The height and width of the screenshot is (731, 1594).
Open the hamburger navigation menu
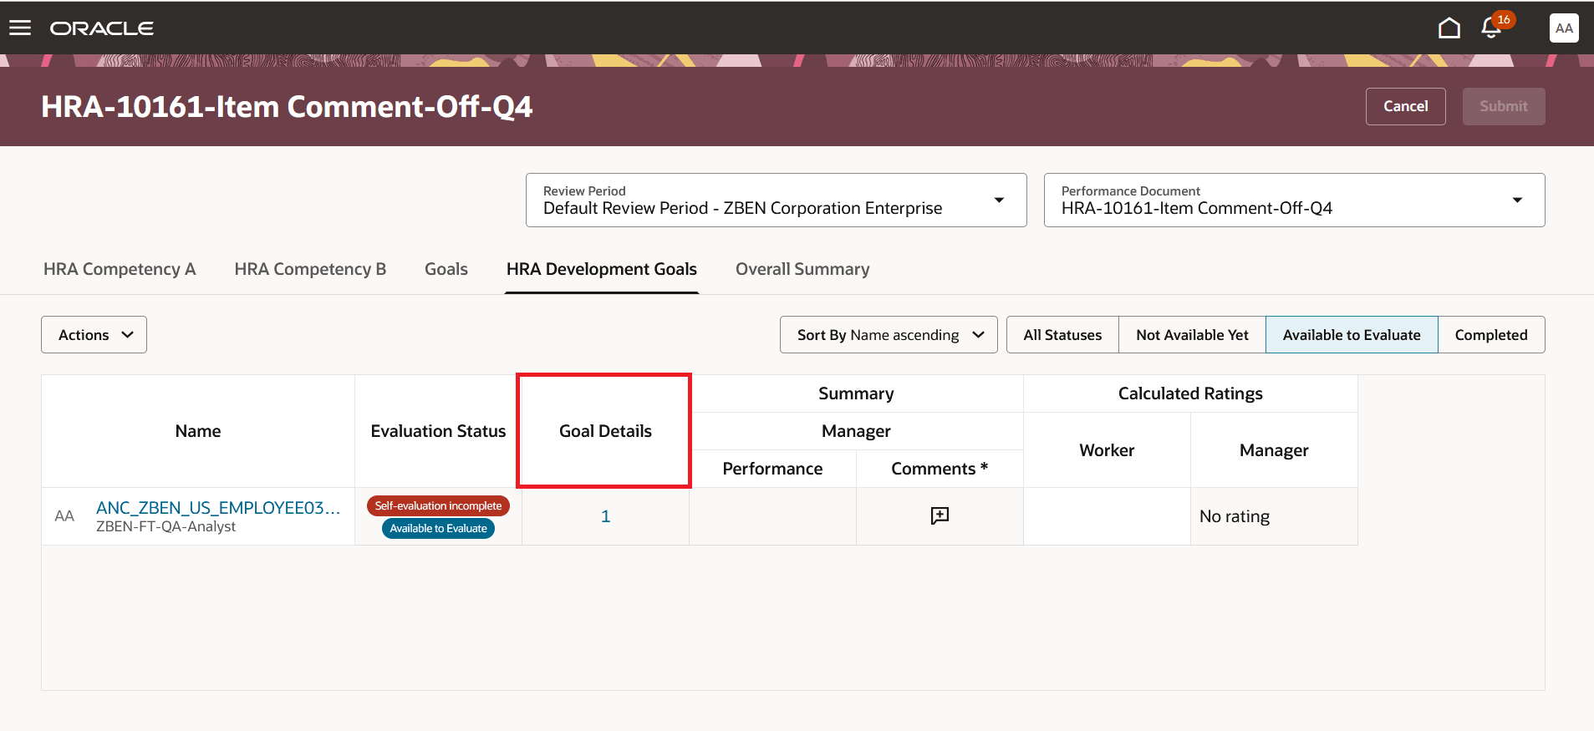click(20, 28)
